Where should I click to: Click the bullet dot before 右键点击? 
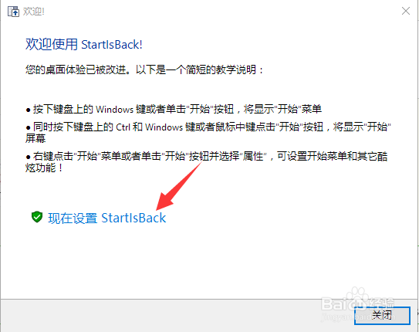[x=28, y=157]
